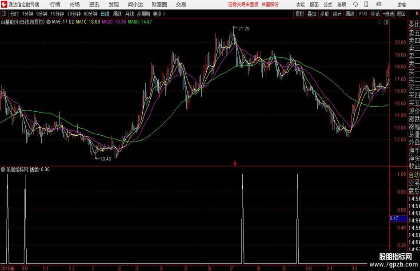Select the 日线 daily chart tab
Screen dimensions: 420x271
coord(105,14)
